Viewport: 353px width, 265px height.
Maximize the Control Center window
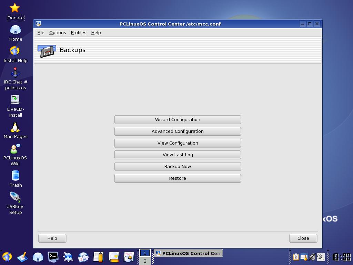310,24
